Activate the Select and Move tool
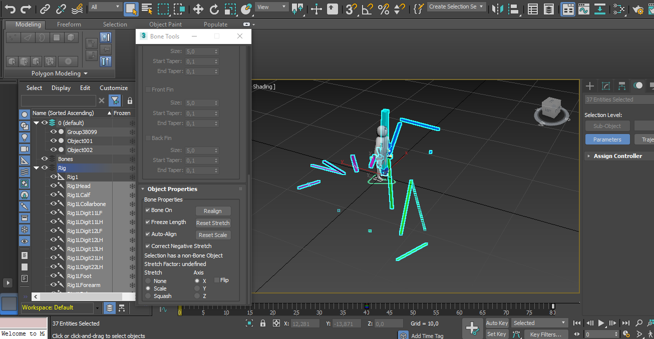The width and height of the screenshot is (654, 339). coord(198,8)
